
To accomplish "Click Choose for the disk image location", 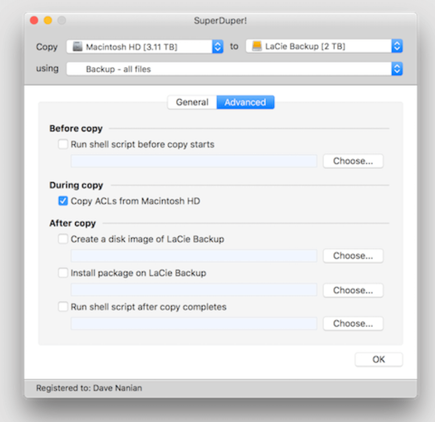I will tap(353, 256).
